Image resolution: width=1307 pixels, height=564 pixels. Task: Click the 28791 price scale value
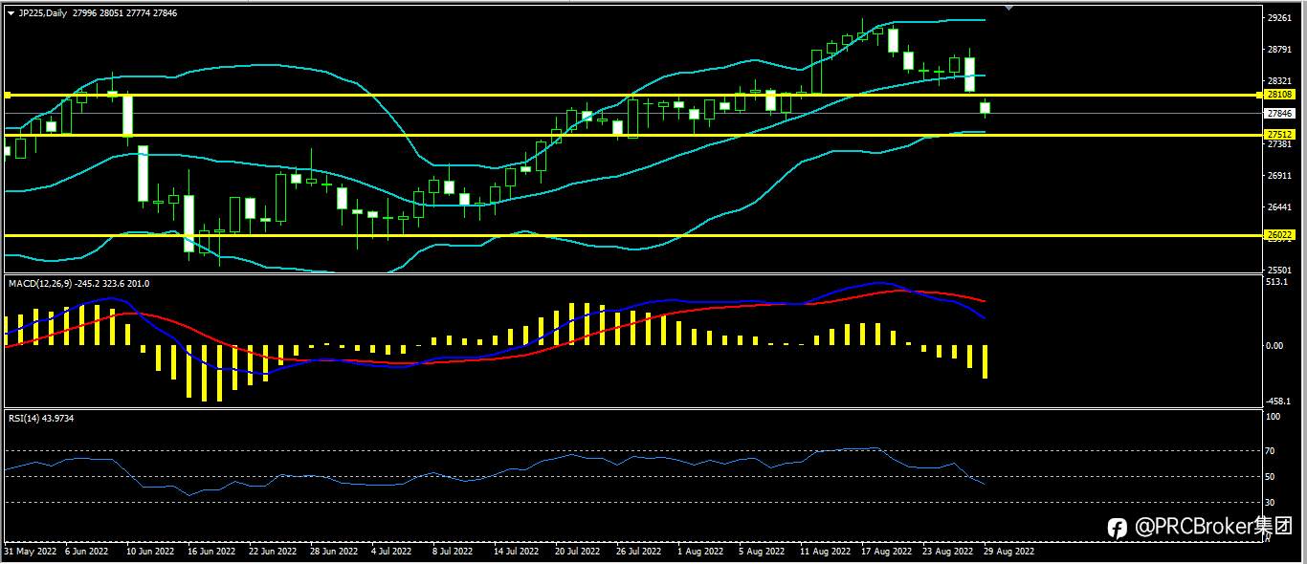[1279, 50]
